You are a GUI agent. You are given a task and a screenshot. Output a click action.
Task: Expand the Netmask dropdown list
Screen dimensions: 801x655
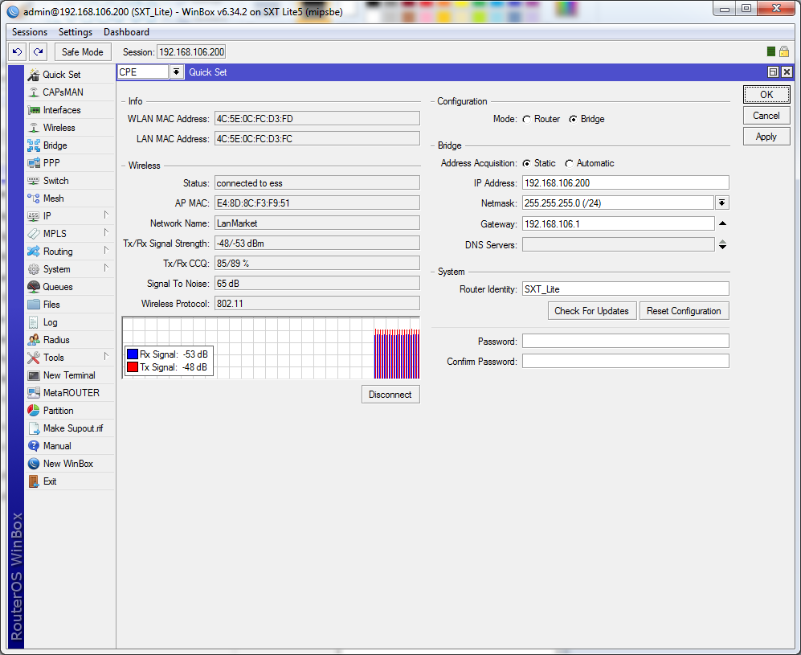(x=722, y=203)
